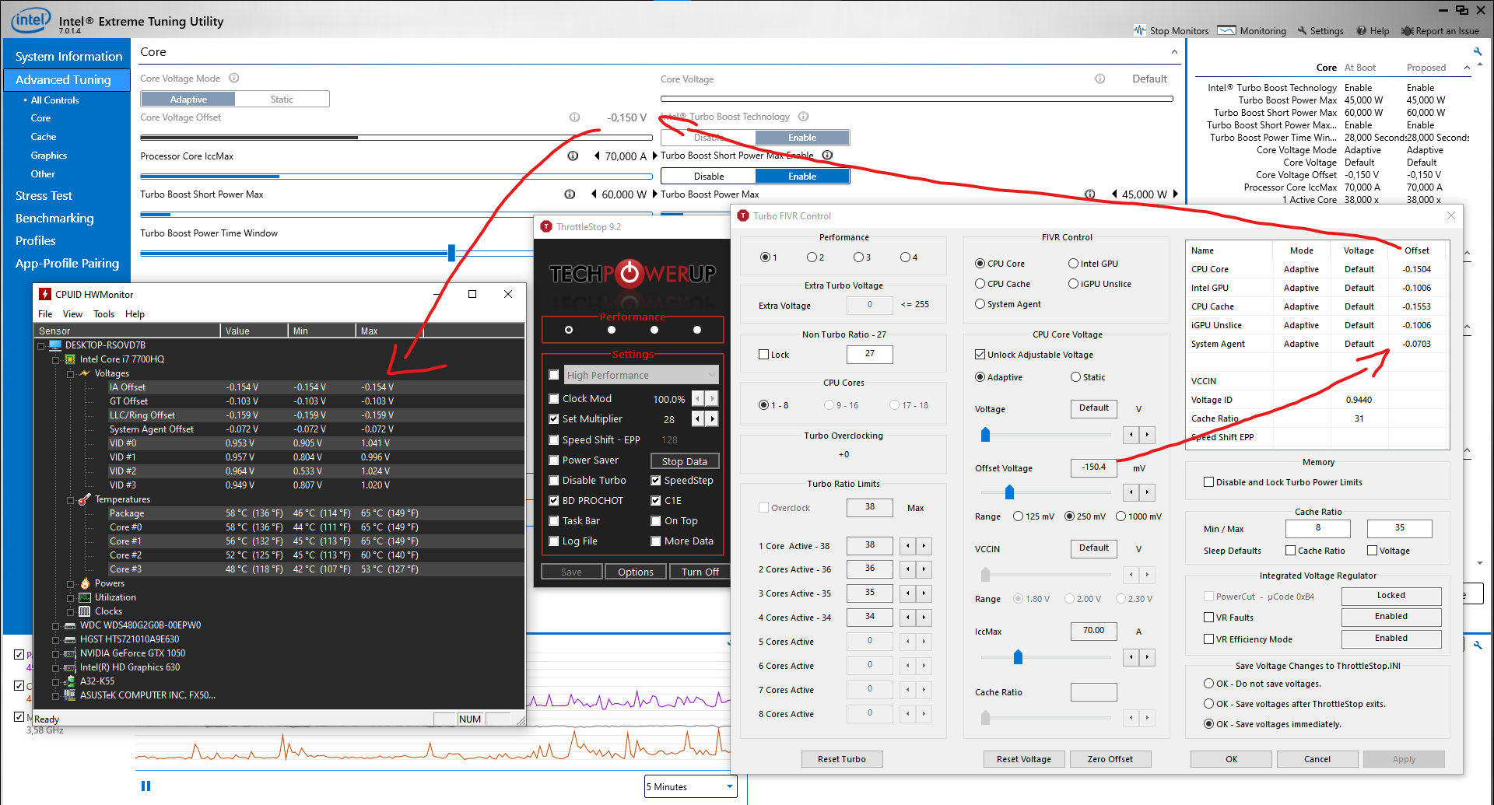Image resolution: width=1494 pixels, height=805 pixels.
Task: Toggle SpeedStep checkbox in ThrottleStop
Action: 656,481
